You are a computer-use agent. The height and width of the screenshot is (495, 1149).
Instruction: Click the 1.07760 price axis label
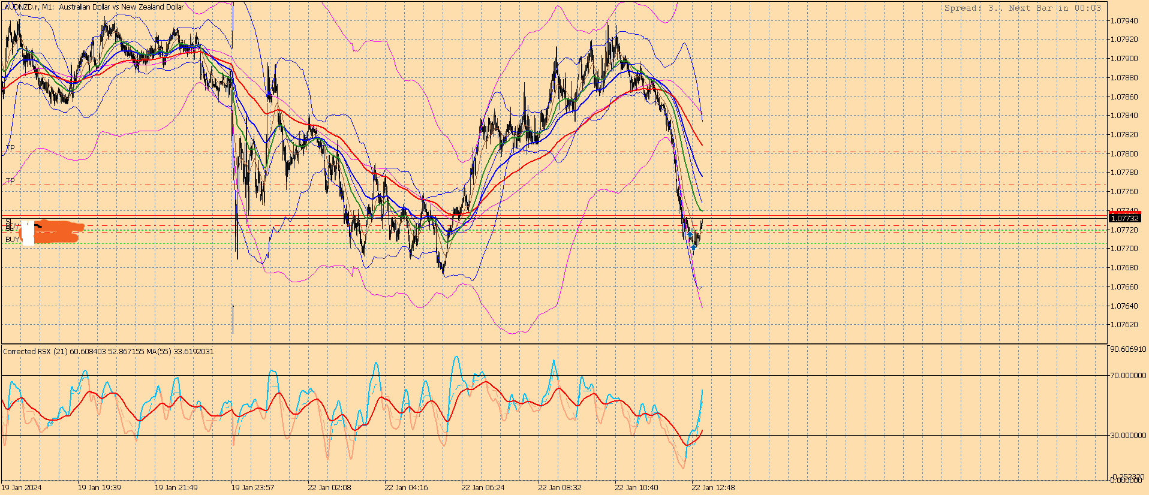tap(1124, 192)
